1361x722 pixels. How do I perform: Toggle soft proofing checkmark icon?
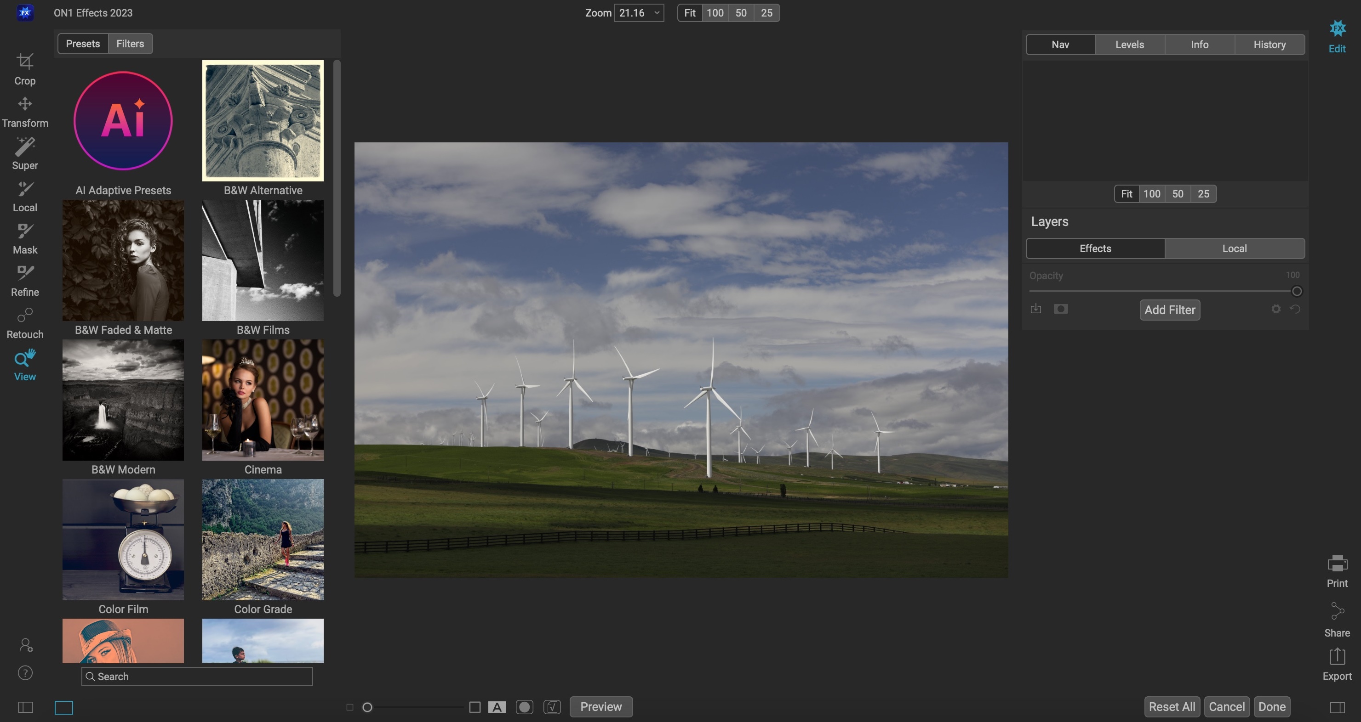pyautogui.click(x=552, y=707)
